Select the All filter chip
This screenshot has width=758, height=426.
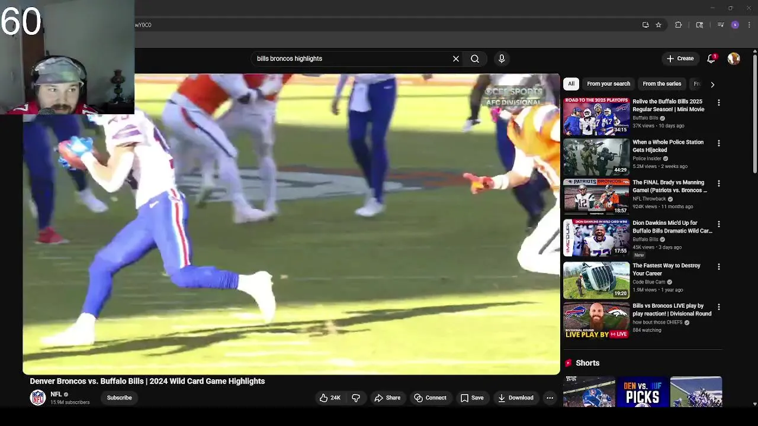[x=571, y=83]
